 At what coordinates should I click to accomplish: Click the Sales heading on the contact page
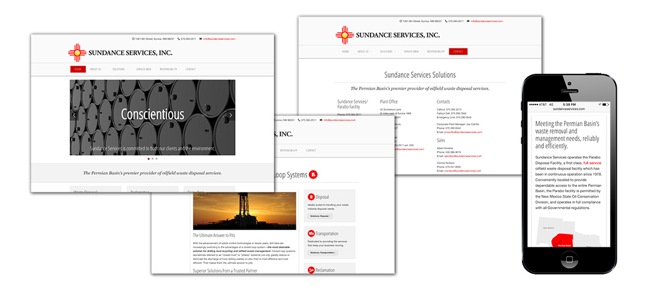(x=441, y=140)
